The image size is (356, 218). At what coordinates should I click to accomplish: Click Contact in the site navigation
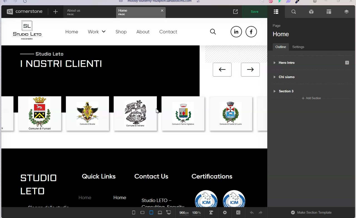(x=168, y=32)
